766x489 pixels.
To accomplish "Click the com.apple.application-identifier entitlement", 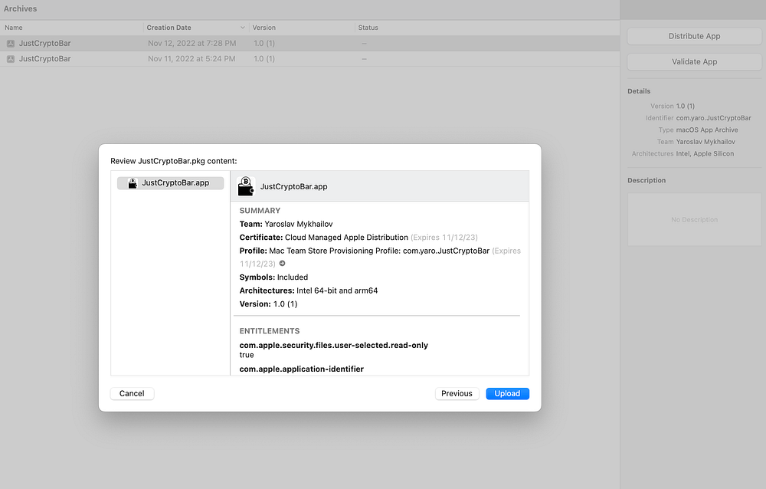I will pos(301,369).
